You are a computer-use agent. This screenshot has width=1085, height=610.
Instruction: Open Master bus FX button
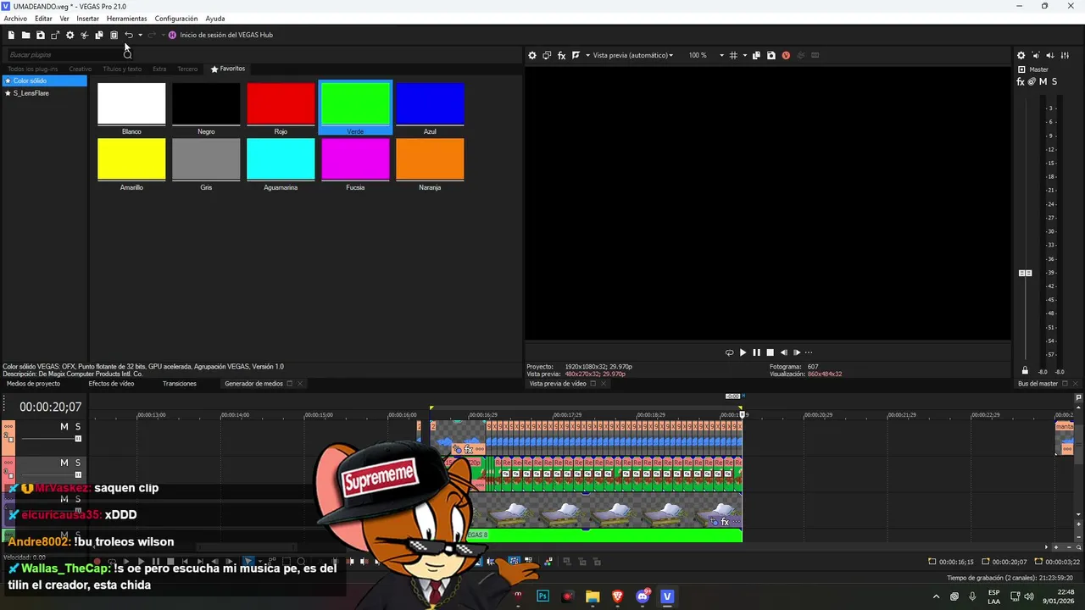pos(1021,81)
